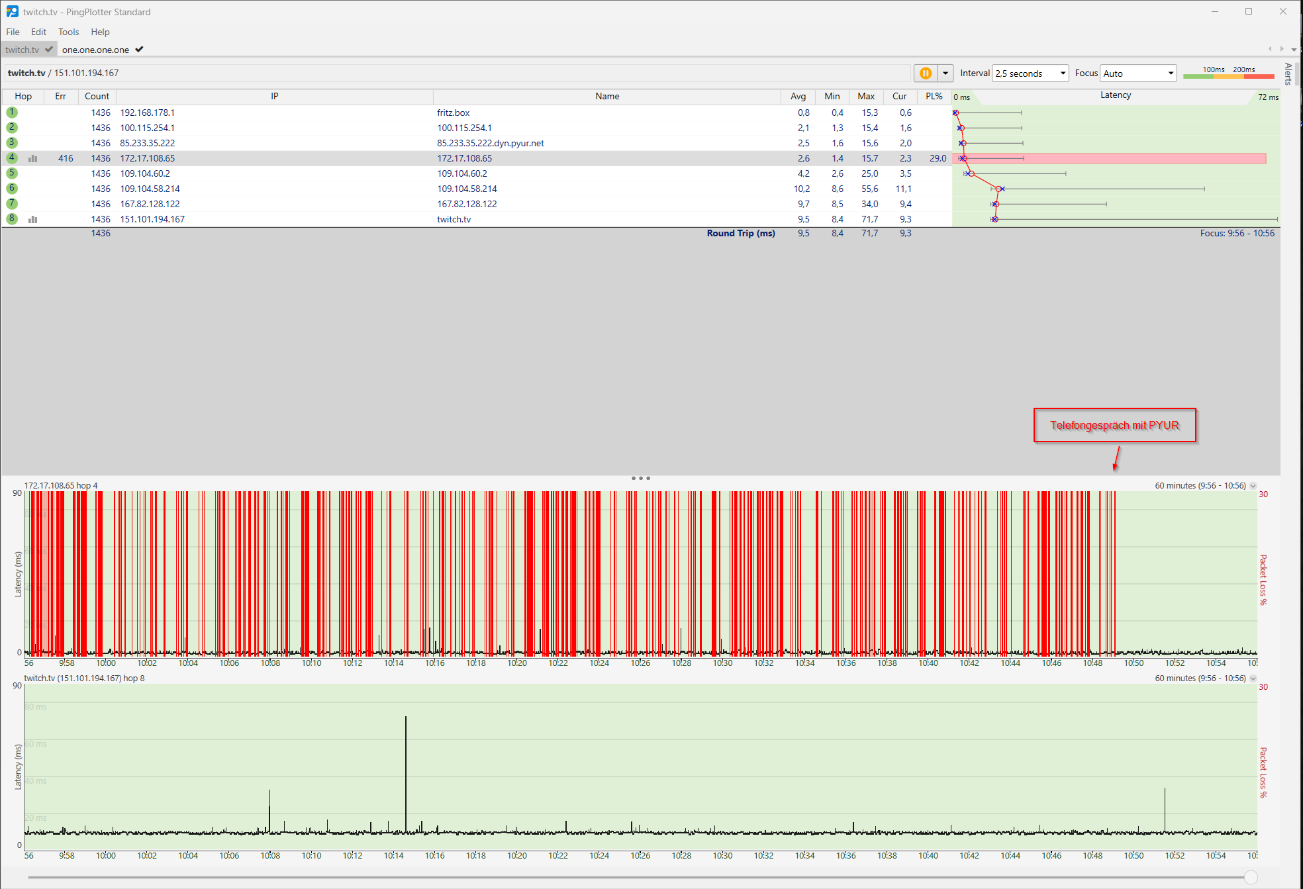Click the 100ms/200ms latency color legend
Image resolution: width=1303 pixels, height=889 pixels.
(x=1228, y=73)
